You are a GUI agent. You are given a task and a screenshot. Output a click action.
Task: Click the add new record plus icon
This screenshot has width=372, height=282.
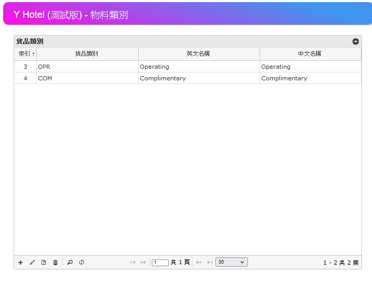20,263
